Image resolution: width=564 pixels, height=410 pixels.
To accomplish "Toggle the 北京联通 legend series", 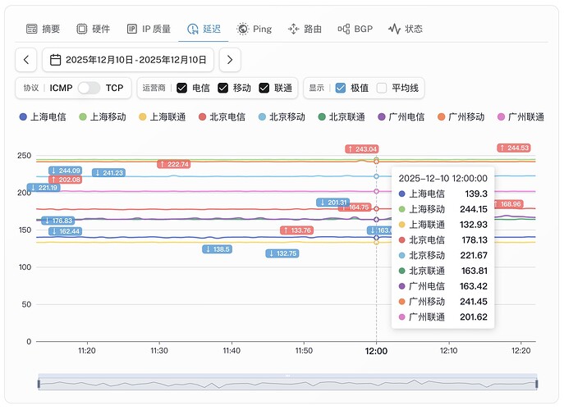I will [342, 116].
